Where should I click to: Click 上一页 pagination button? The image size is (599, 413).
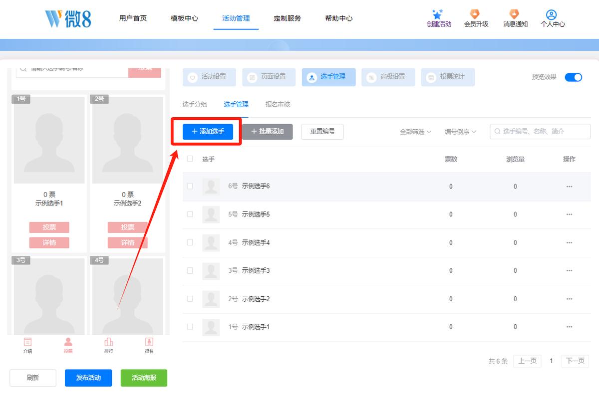[x=528, y=361]
